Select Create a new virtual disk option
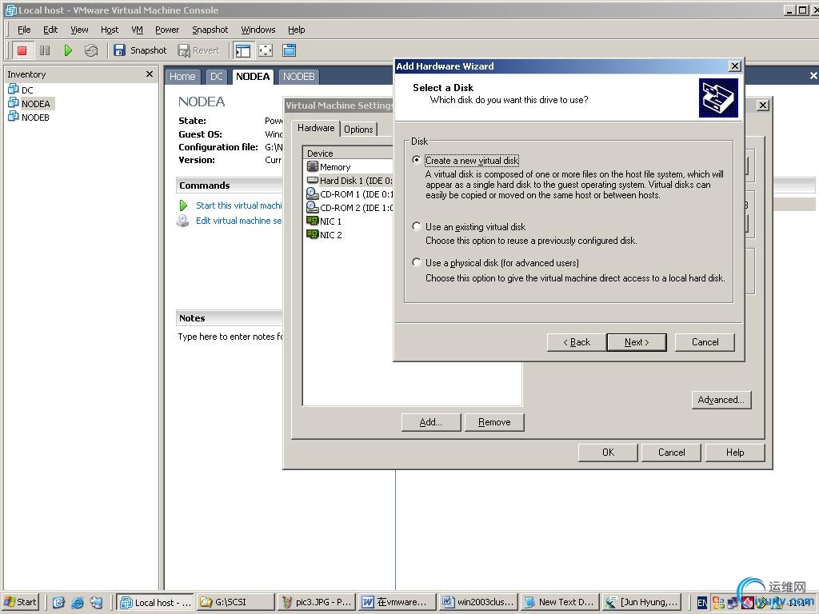This screenshot has height=614, width=819. coord(416,160)
